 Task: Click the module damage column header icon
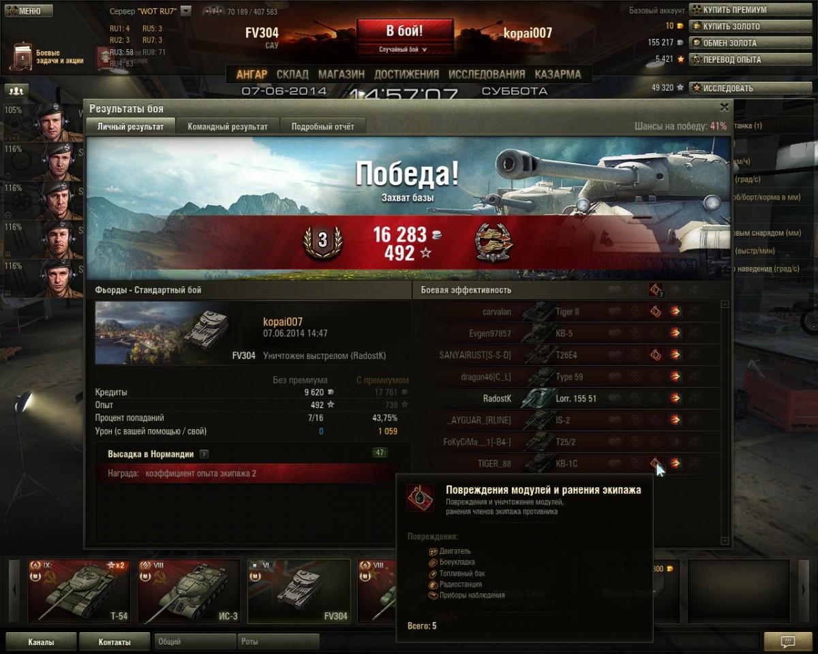click(x=655, y=290)
